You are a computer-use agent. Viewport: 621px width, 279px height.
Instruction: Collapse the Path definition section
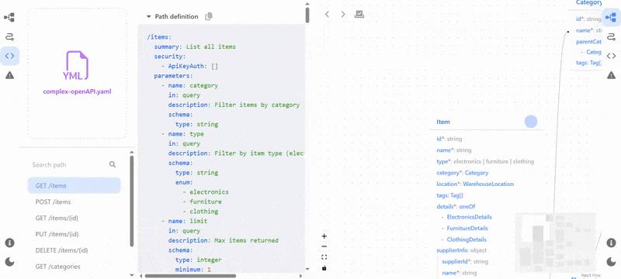coord(149,16)
